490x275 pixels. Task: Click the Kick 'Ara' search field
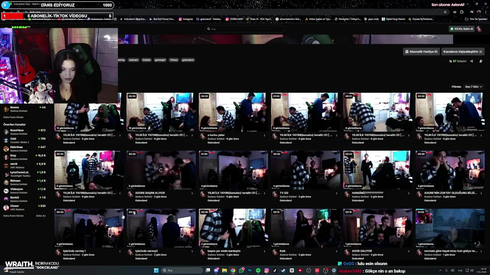245,29
